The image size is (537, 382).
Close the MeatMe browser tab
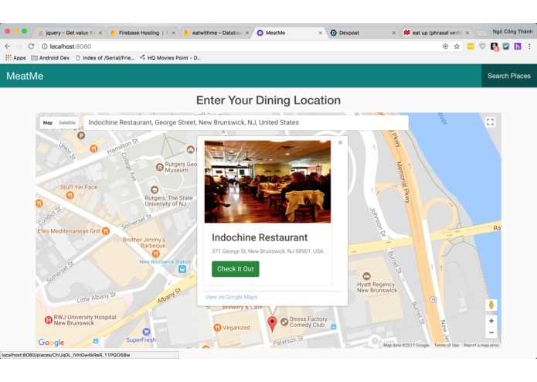tap(320, 33)
